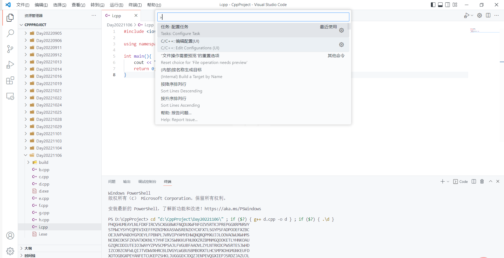Screen dimensions: 504x258
Task: Click the gear icon for C/C++: Edit Configurations (UI)
Action: 341,45
